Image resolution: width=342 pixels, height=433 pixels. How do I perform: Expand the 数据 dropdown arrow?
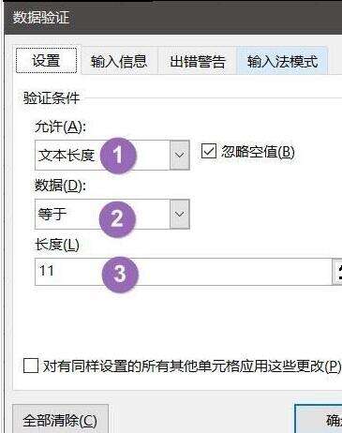tap(180, 215)
